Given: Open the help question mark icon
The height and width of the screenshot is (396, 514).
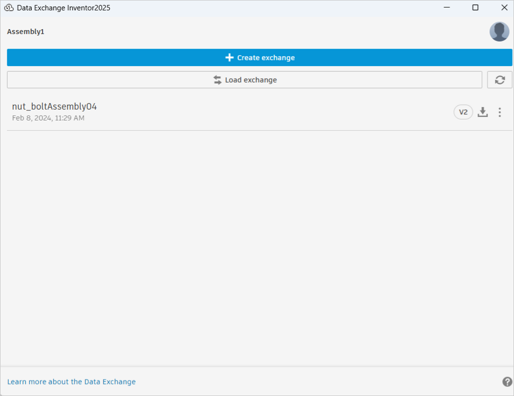Looking at the screenshot, I should click(x=507, y=382).
